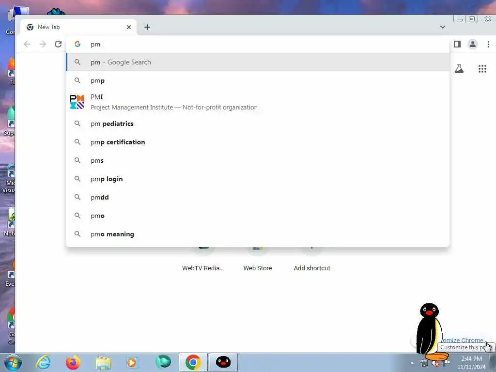Open the Chrome profile avatar
The image size is (496, 372).
click(473, 44)
